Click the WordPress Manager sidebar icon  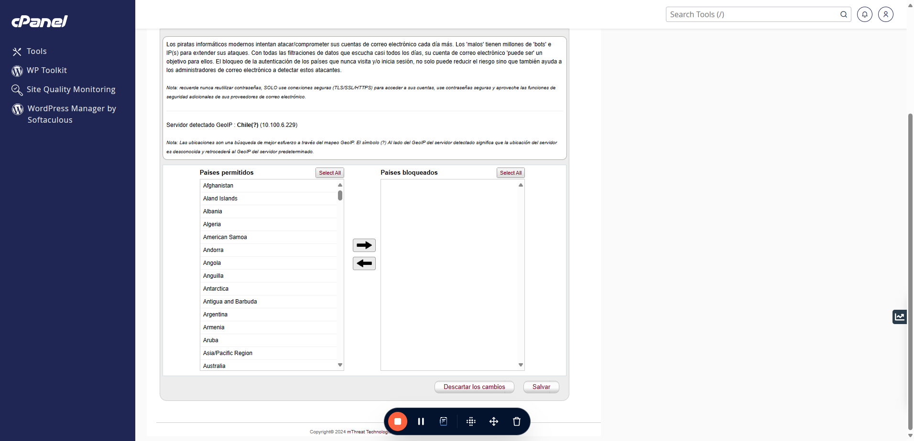pos(18,109)
